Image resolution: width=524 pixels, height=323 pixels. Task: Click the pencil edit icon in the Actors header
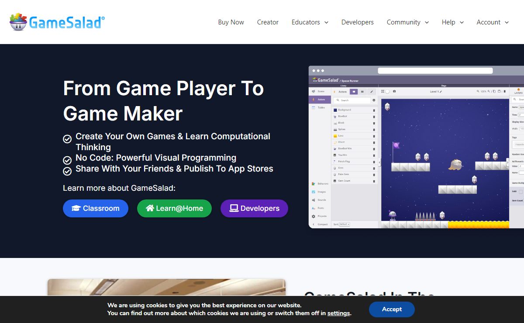pos(371,92)
